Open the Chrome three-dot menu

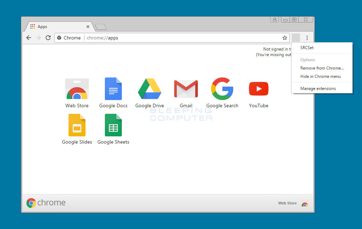307,38
